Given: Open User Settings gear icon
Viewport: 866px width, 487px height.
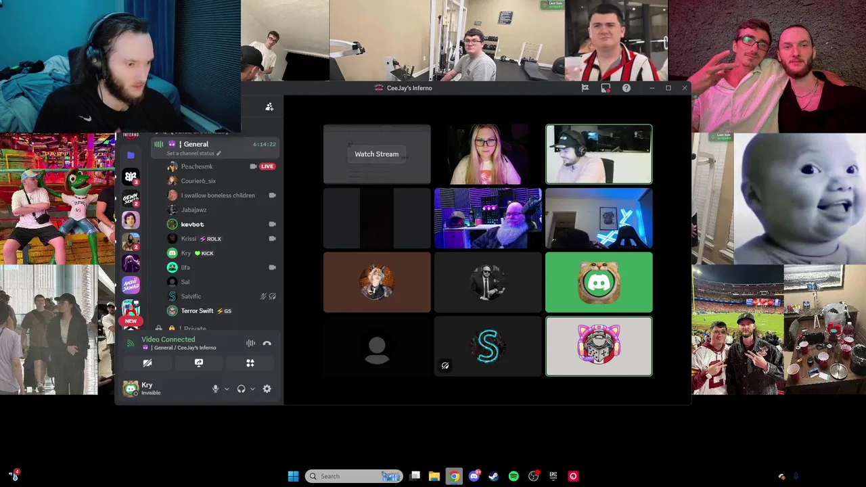Looking at the screenshot, I should coord(267,389).
